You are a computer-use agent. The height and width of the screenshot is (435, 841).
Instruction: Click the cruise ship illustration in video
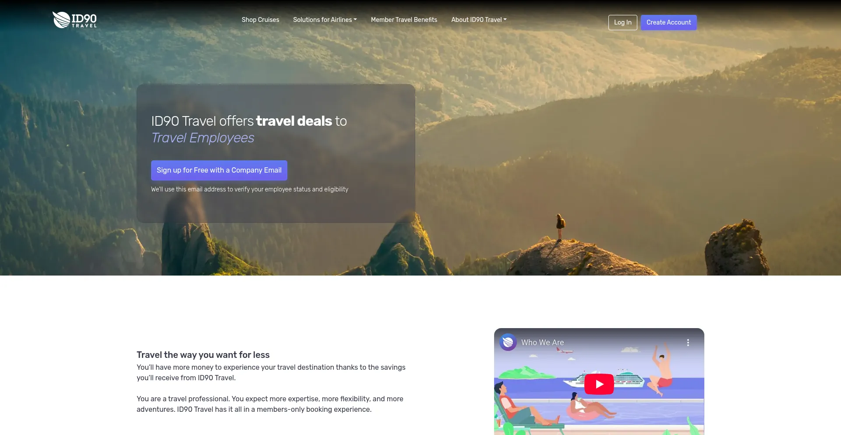(x=629, y=378)
